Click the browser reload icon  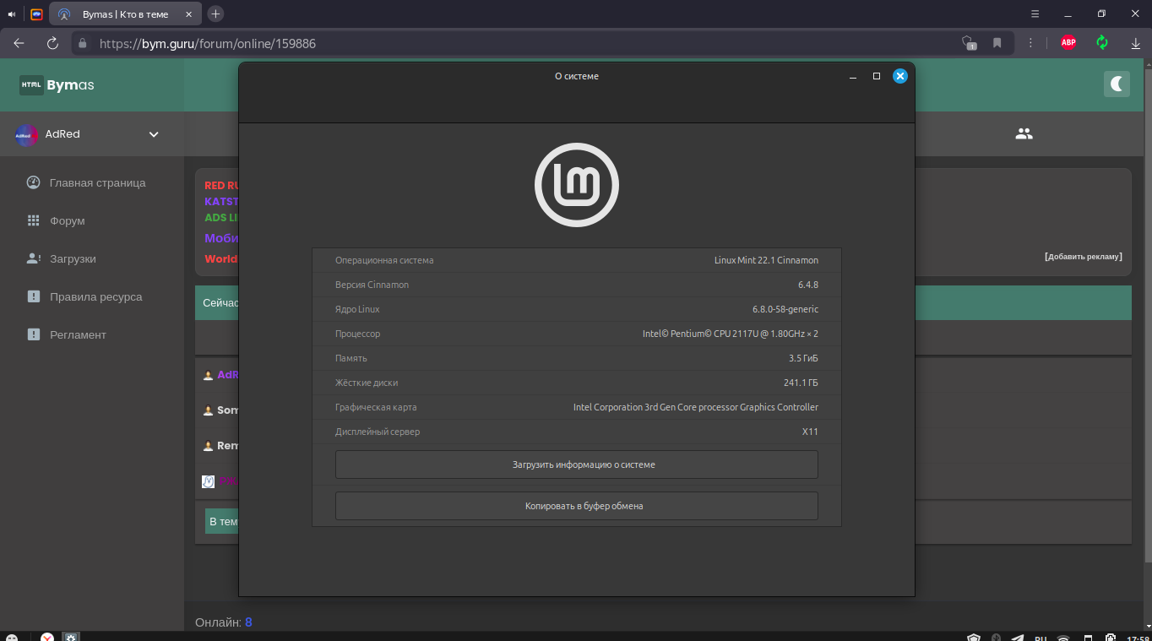52,43
